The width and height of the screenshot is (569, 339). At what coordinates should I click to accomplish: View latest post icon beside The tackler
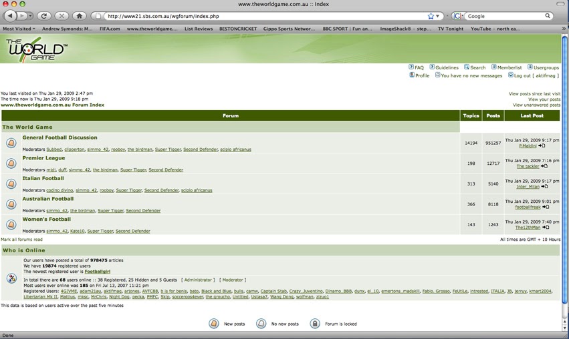click(544, 166)
